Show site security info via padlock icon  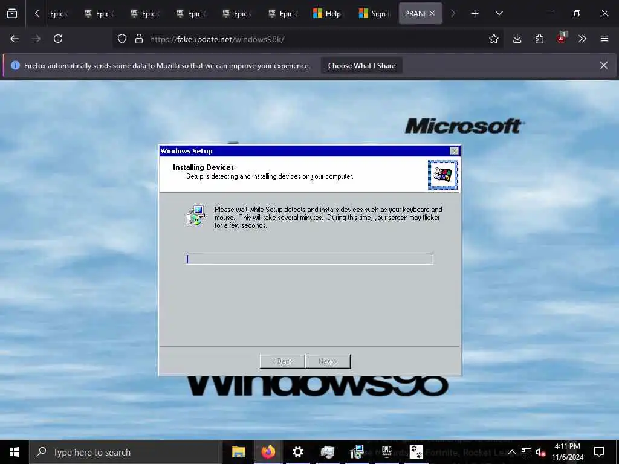[x=139, y=39]
